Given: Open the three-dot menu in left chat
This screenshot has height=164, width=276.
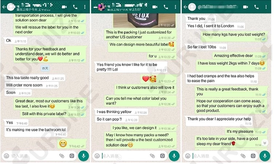Looking at the screenshot, I should (85, 7).
